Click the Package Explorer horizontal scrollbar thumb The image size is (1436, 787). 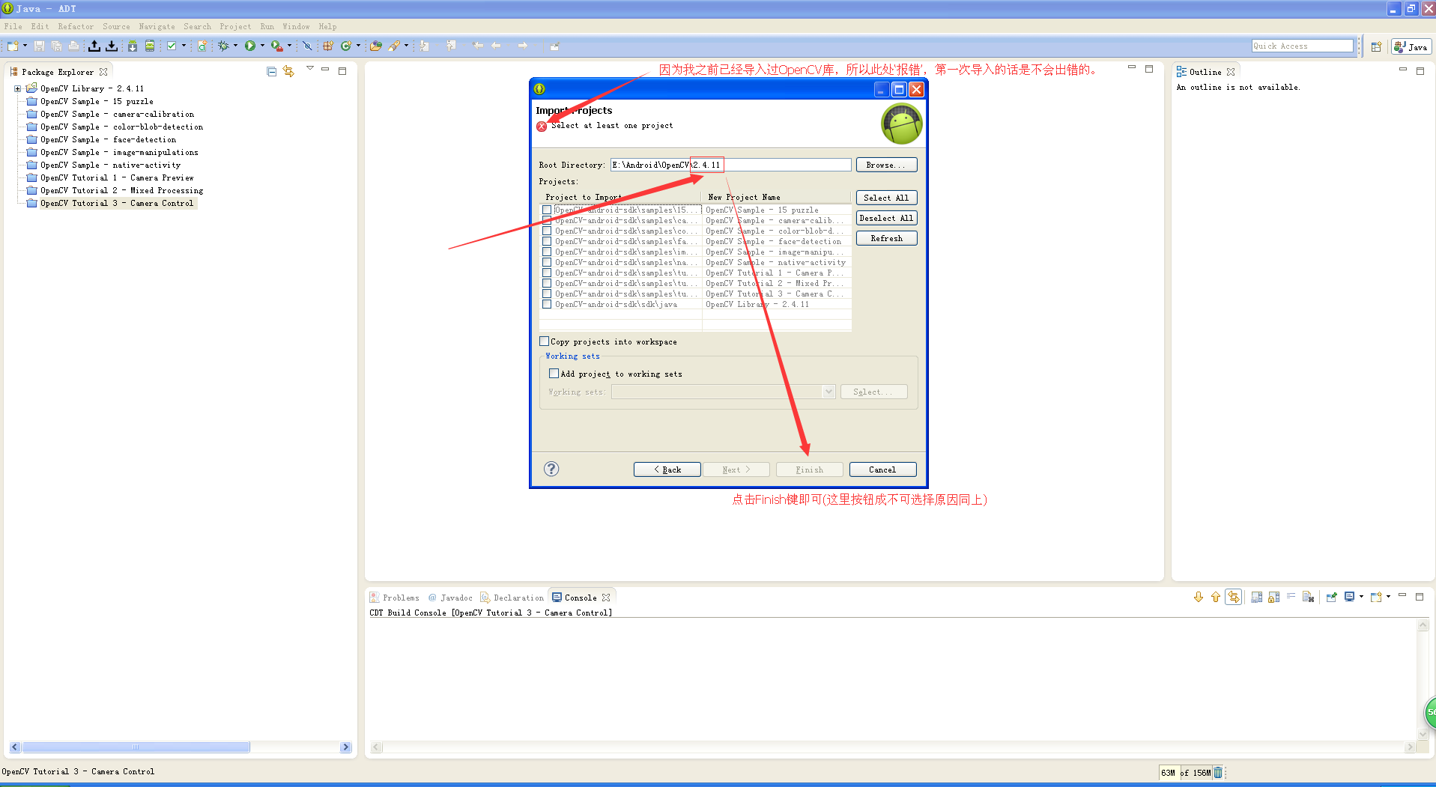[136, 747]
